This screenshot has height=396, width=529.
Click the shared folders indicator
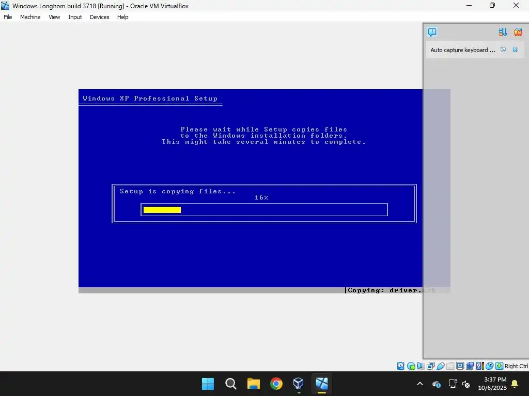tap(450, 366)
